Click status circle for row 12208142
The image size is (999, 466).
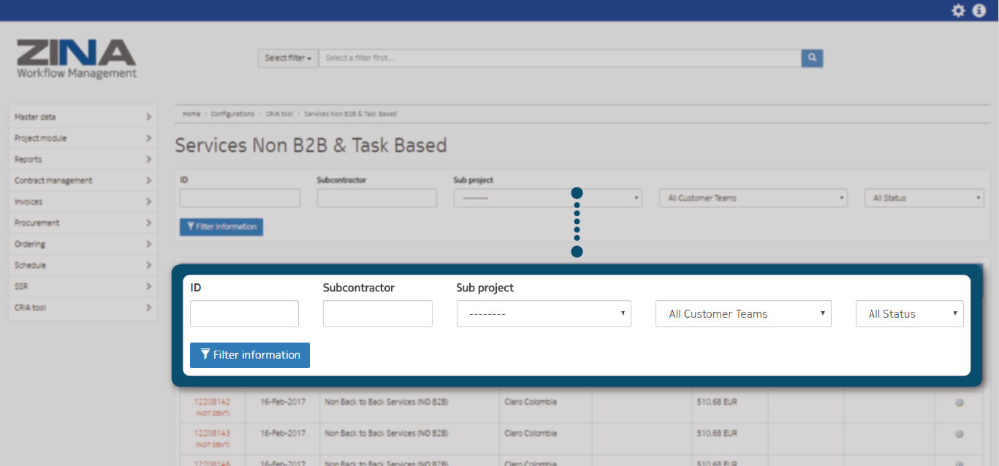960,402
